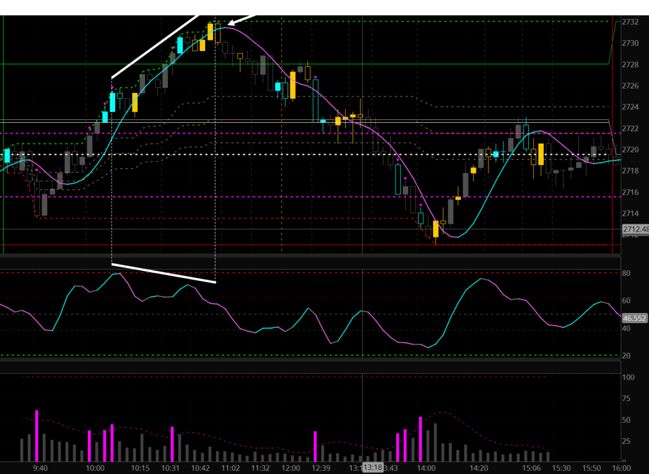Click the 14:20 time axis label
Image resolution: width=649 pixels, height=474 pixels.
tap(479, 468)
